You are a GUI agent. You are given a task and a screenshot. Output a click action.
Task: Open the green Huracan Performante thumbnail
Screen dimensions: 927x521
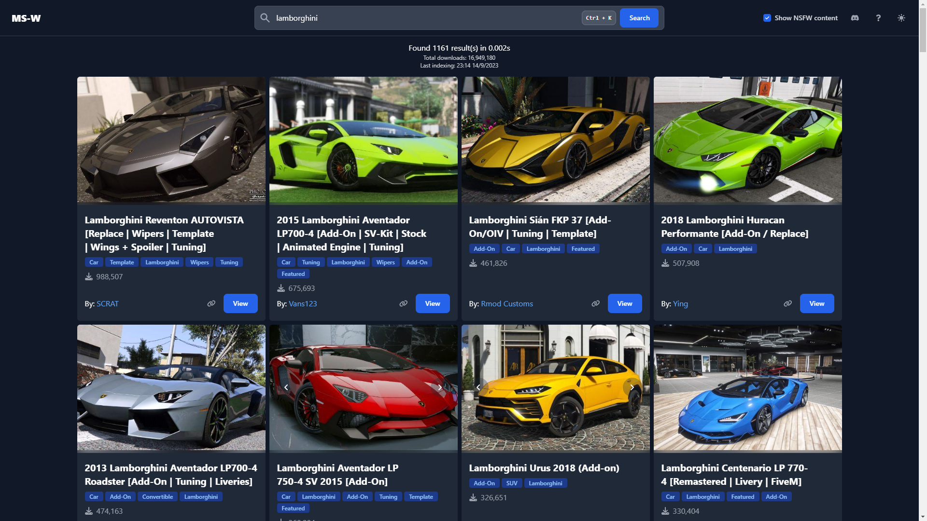pos(748,139)
